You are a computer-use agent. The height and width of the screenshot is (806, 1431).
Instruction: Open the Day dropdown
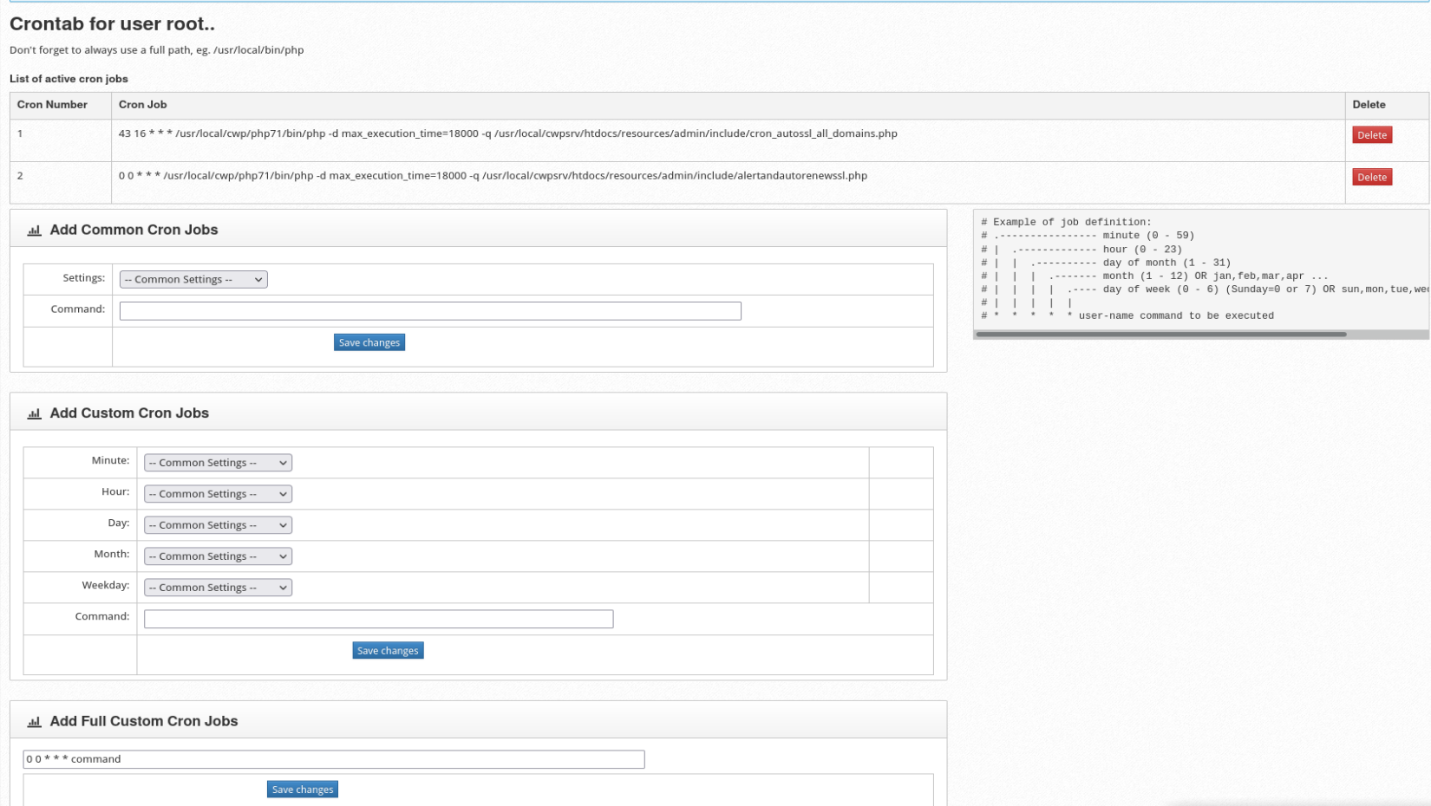(x=217, y=524)
